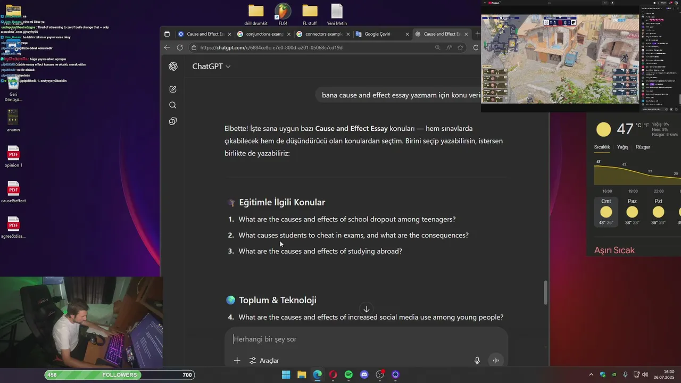Switch weather widget to Rüzgar tab

coord(643,147)
